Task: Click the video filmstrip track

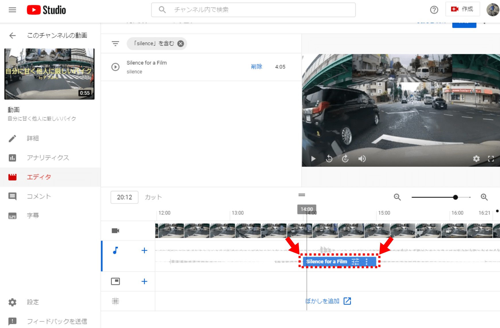Action: 327,231
